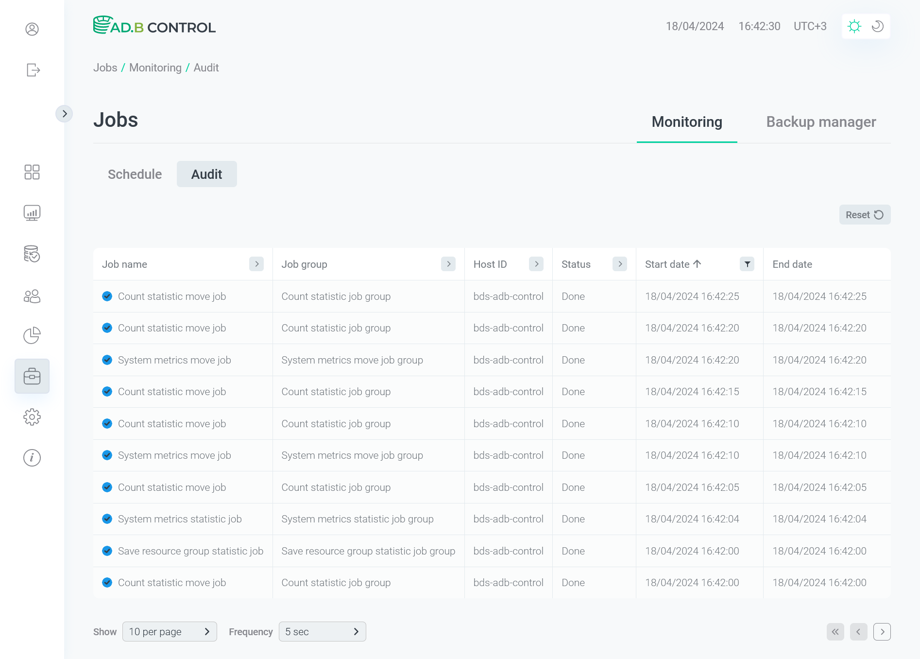
Task: Click the logout icon in sidebar
Action: 32,70
